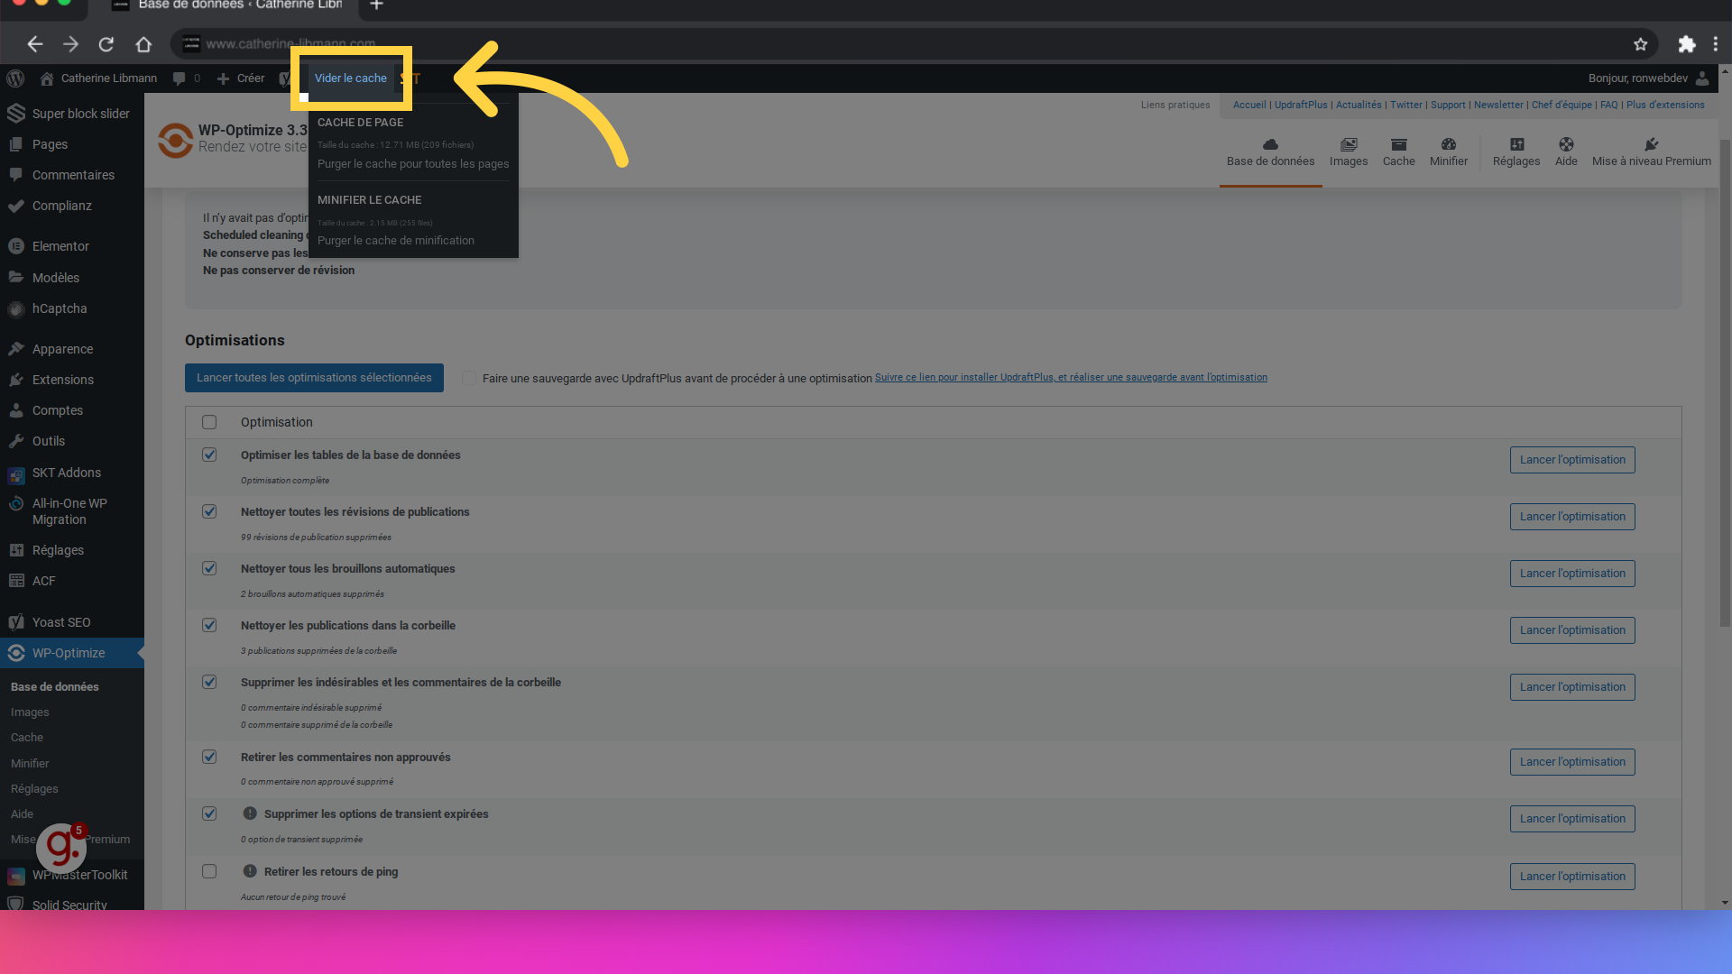
Task: Open Apparence in the sidebar
Action: 72,349
